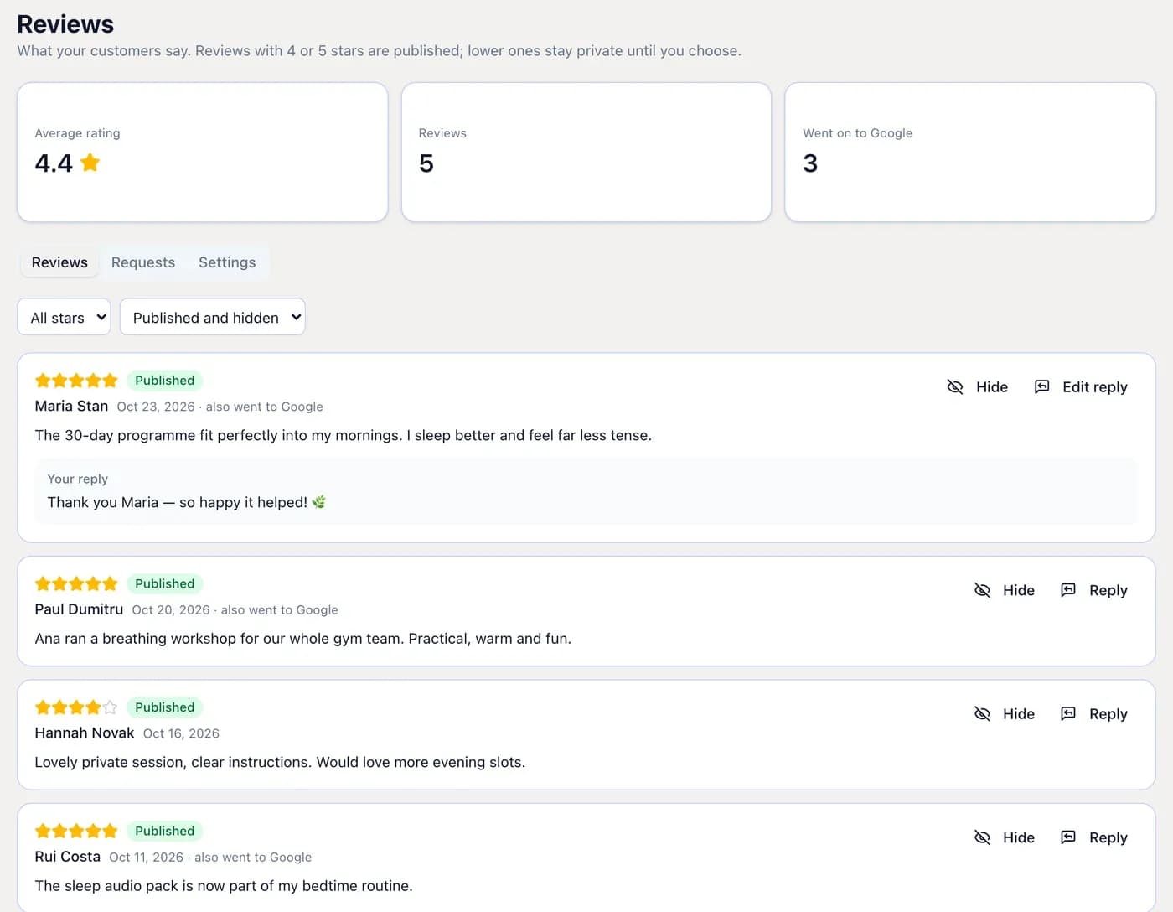Click the five-star rating on Maria Stan's review
The height and width of the screenshot is (912, 1173).
76,381
